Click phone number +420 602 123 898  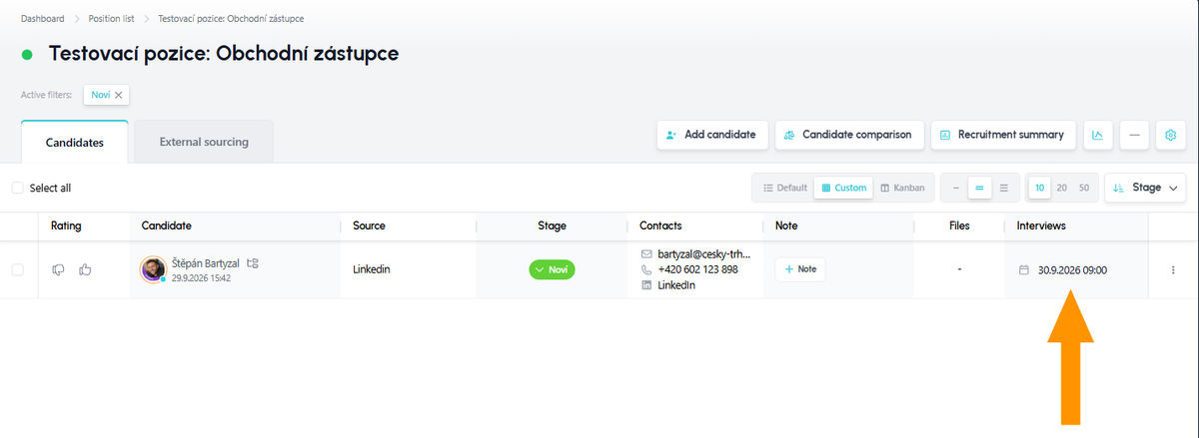click(x=697, y=269)
